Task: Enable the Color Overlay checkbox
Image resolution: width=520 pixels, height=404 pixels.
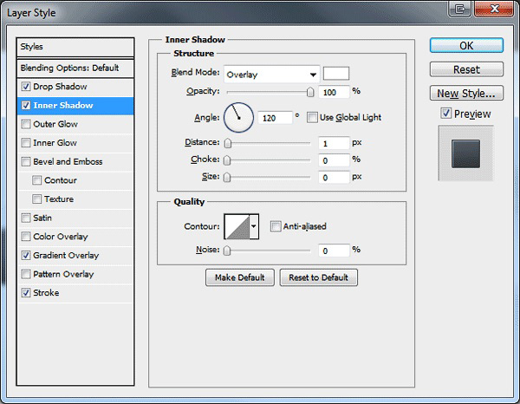Action: pos(26,237)
